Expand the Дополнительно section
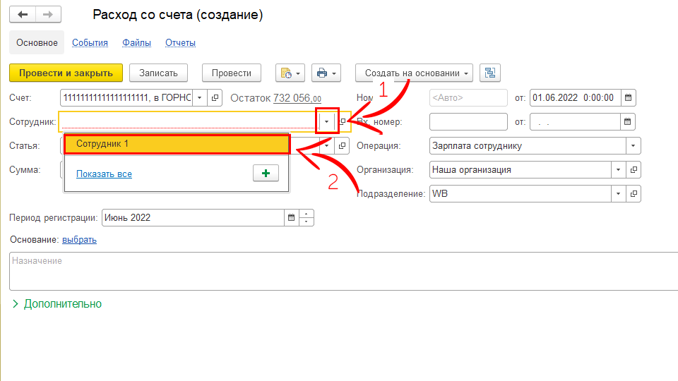The width and height of the screenshot is (678, 381). [56, 304]
